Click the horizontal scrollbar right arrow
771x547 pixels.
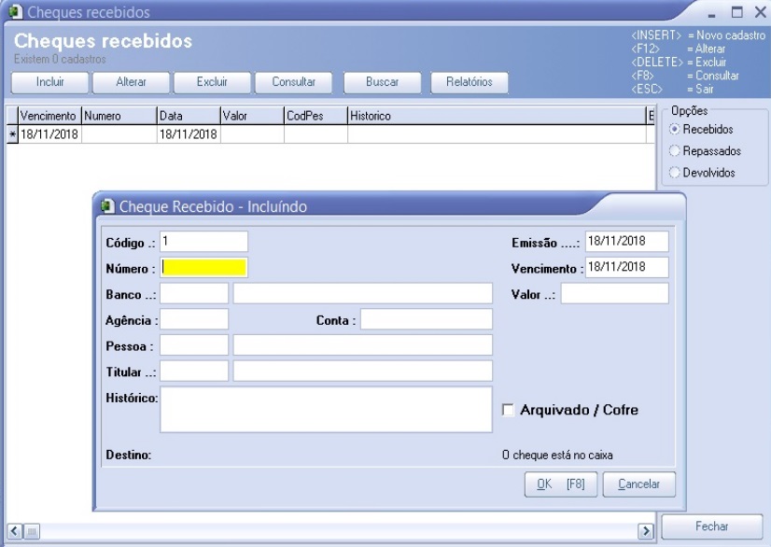click(644, 530)
